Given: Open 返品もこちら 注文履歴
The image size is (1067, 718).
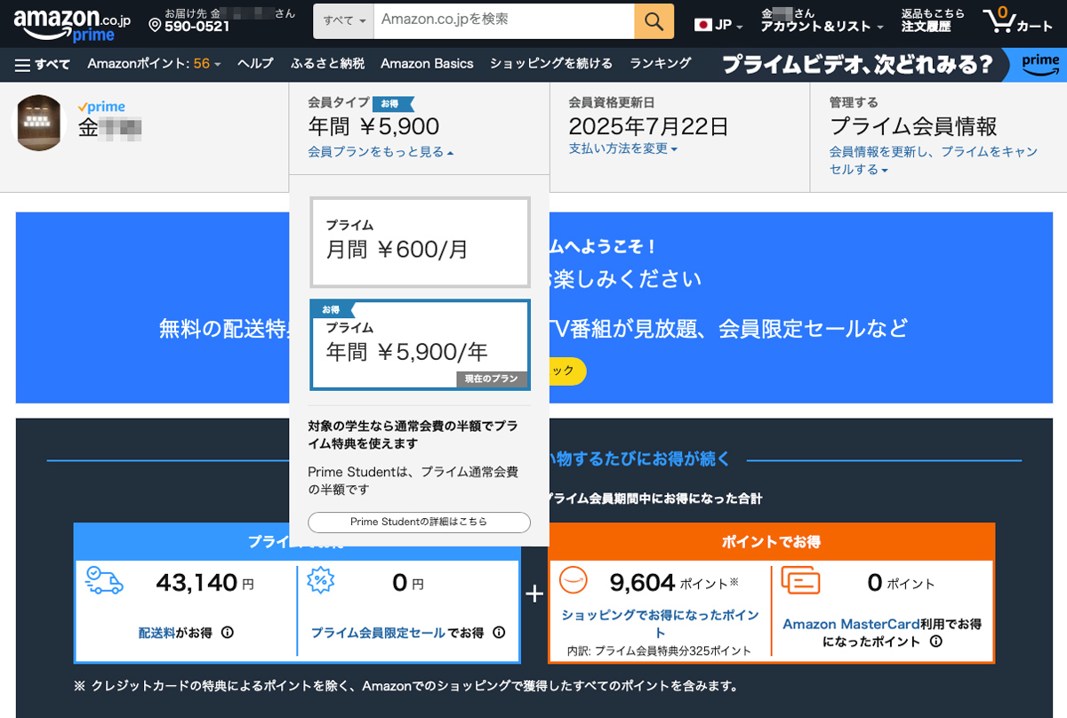Looking at the screenshot, I should pyautogui.click(x=932, y=21).
